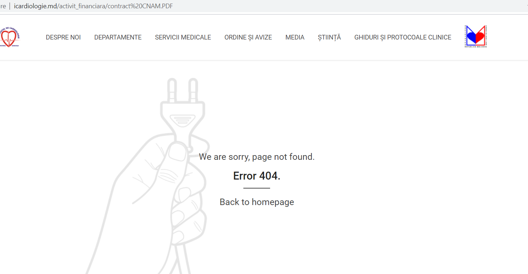Click the divider line below Error 404

coord(256,188)
